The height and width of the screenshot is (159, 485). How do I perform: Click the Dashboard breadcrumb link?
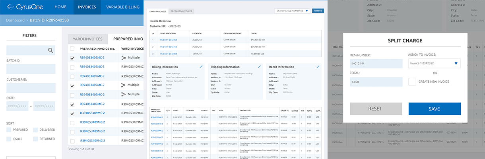pyautogui.click(x=15, y=20)
